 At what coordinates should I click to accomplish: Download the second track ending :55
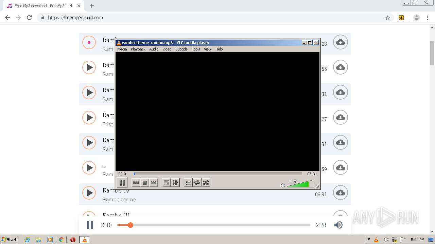coord(341,67)
